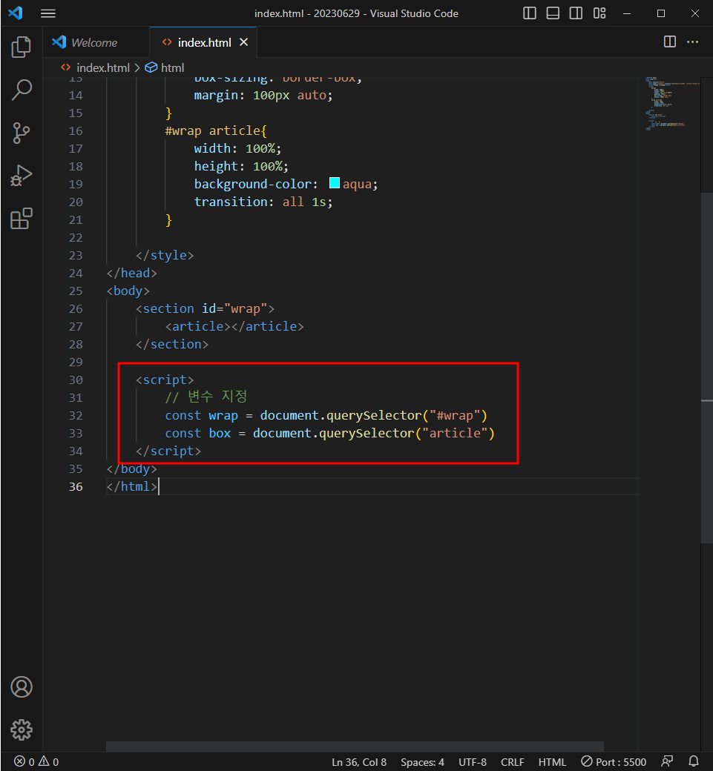Click the '</html>' tag on line 36
This screenshot has width=713, height=771.
[132, 487]
